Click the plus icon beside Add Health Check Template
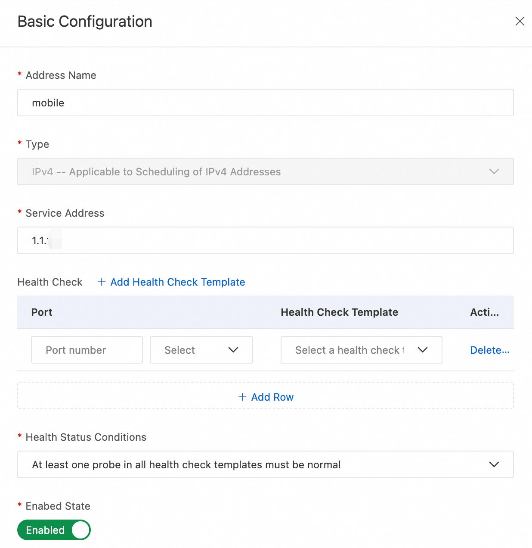This screenshot has width=532, height=548. click(102, 282)
